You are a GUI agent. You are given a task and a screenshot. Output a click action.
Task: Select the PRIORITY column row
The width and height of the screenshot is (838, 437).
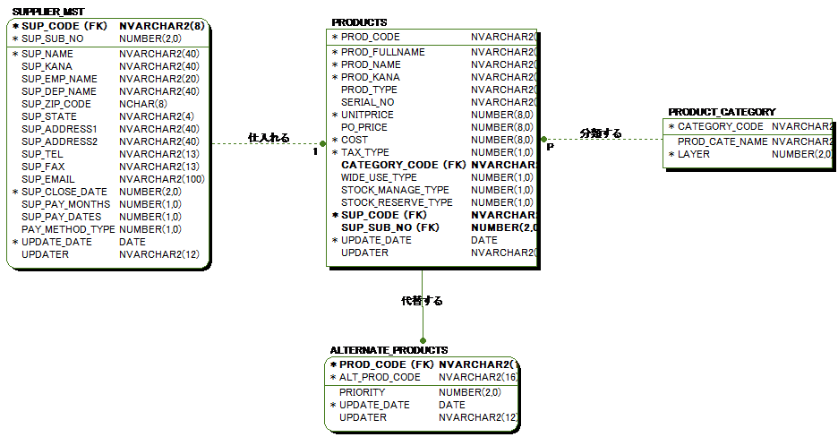pos(362,392)
